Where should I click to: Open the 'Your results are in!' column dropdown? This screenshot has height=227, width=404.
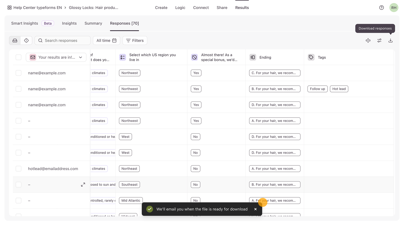(56, 57)
